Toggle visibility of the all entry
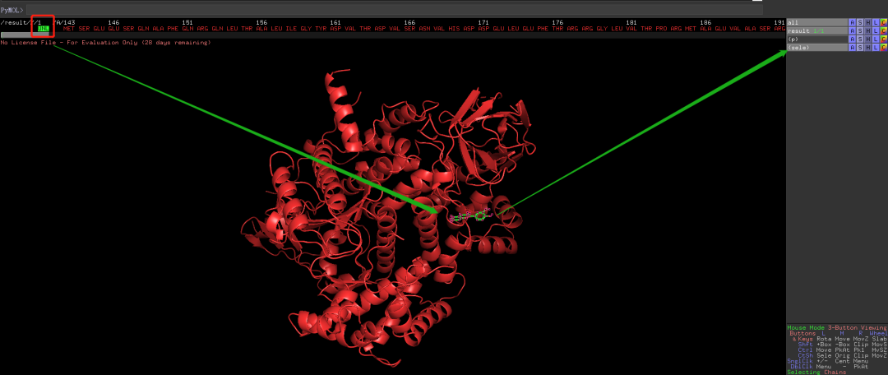Screen dimensions: 888x375 816,23
